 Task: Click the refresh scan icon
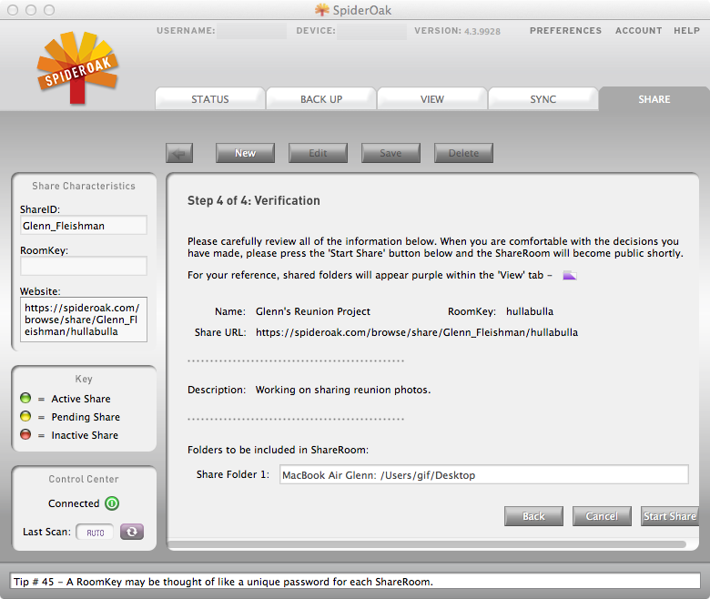[x=132, y=532]
